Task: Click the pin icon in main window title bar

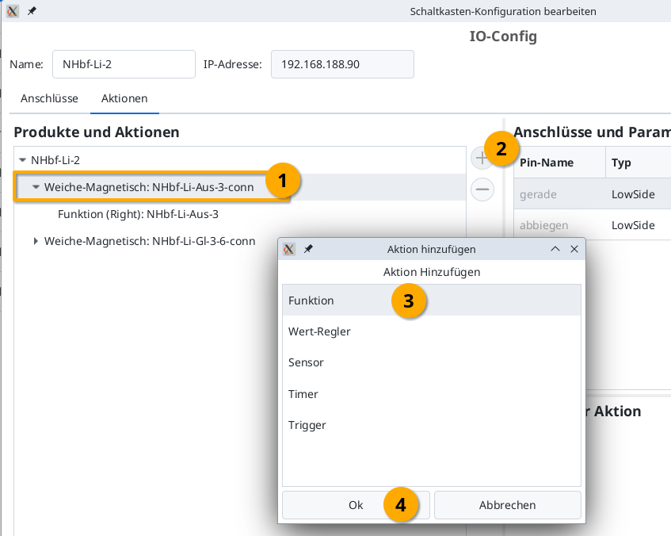Action: 32,11
